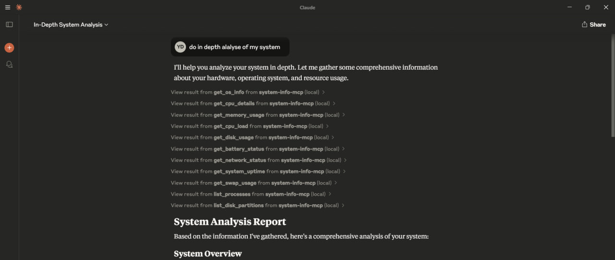Expand get_disk_usage result
Viewport: 615px width, 260px height.
253,137
